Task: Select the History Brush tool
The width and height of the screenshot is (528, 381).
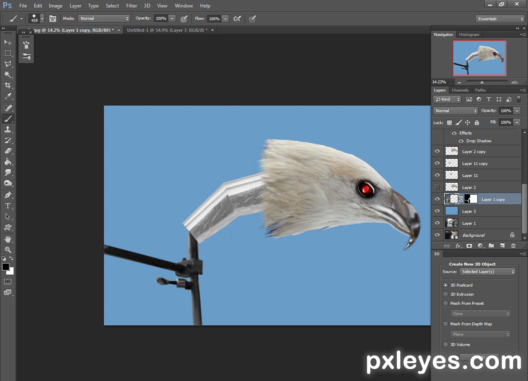Action: (8, 140)
